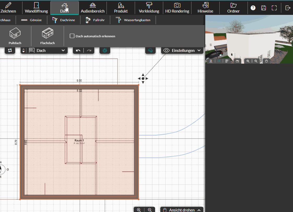The width and height of the screenshot is (293, 212).
Task: Enable 'Dach automatisch erkennen' checkbox
Action: pyautogui.click(x=72, y=36)
